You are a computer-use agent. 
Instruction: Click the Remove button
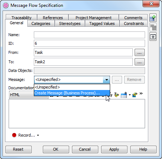point(134,79)
